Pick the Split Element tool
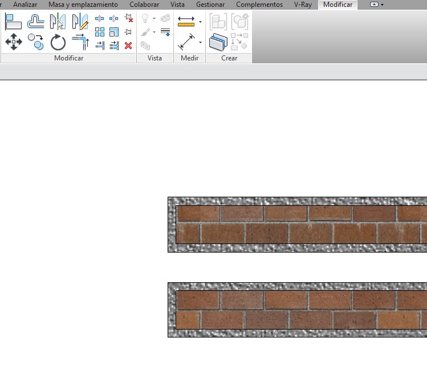Screen dimensions: 427x378 point(100,18)
